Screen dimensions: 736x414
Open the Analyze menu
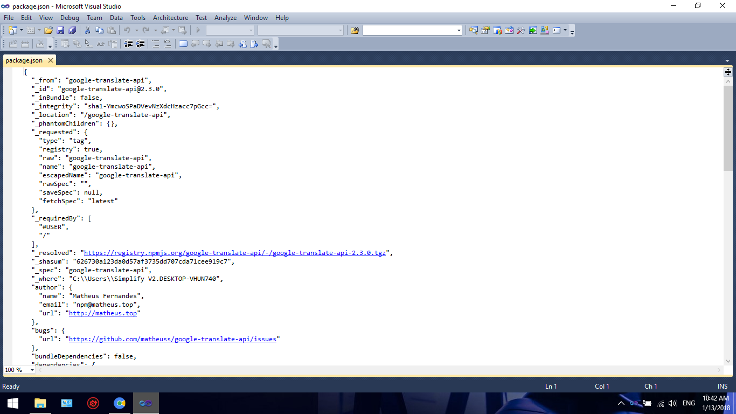(225, 18)
